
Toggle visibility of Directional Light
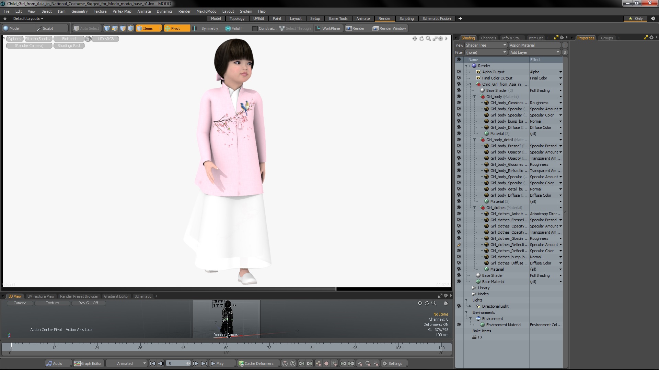(x=459, y=306)
